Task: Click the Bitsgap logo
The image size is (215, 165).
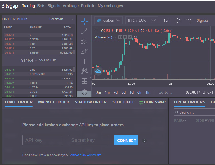Action: pos(10,6)
